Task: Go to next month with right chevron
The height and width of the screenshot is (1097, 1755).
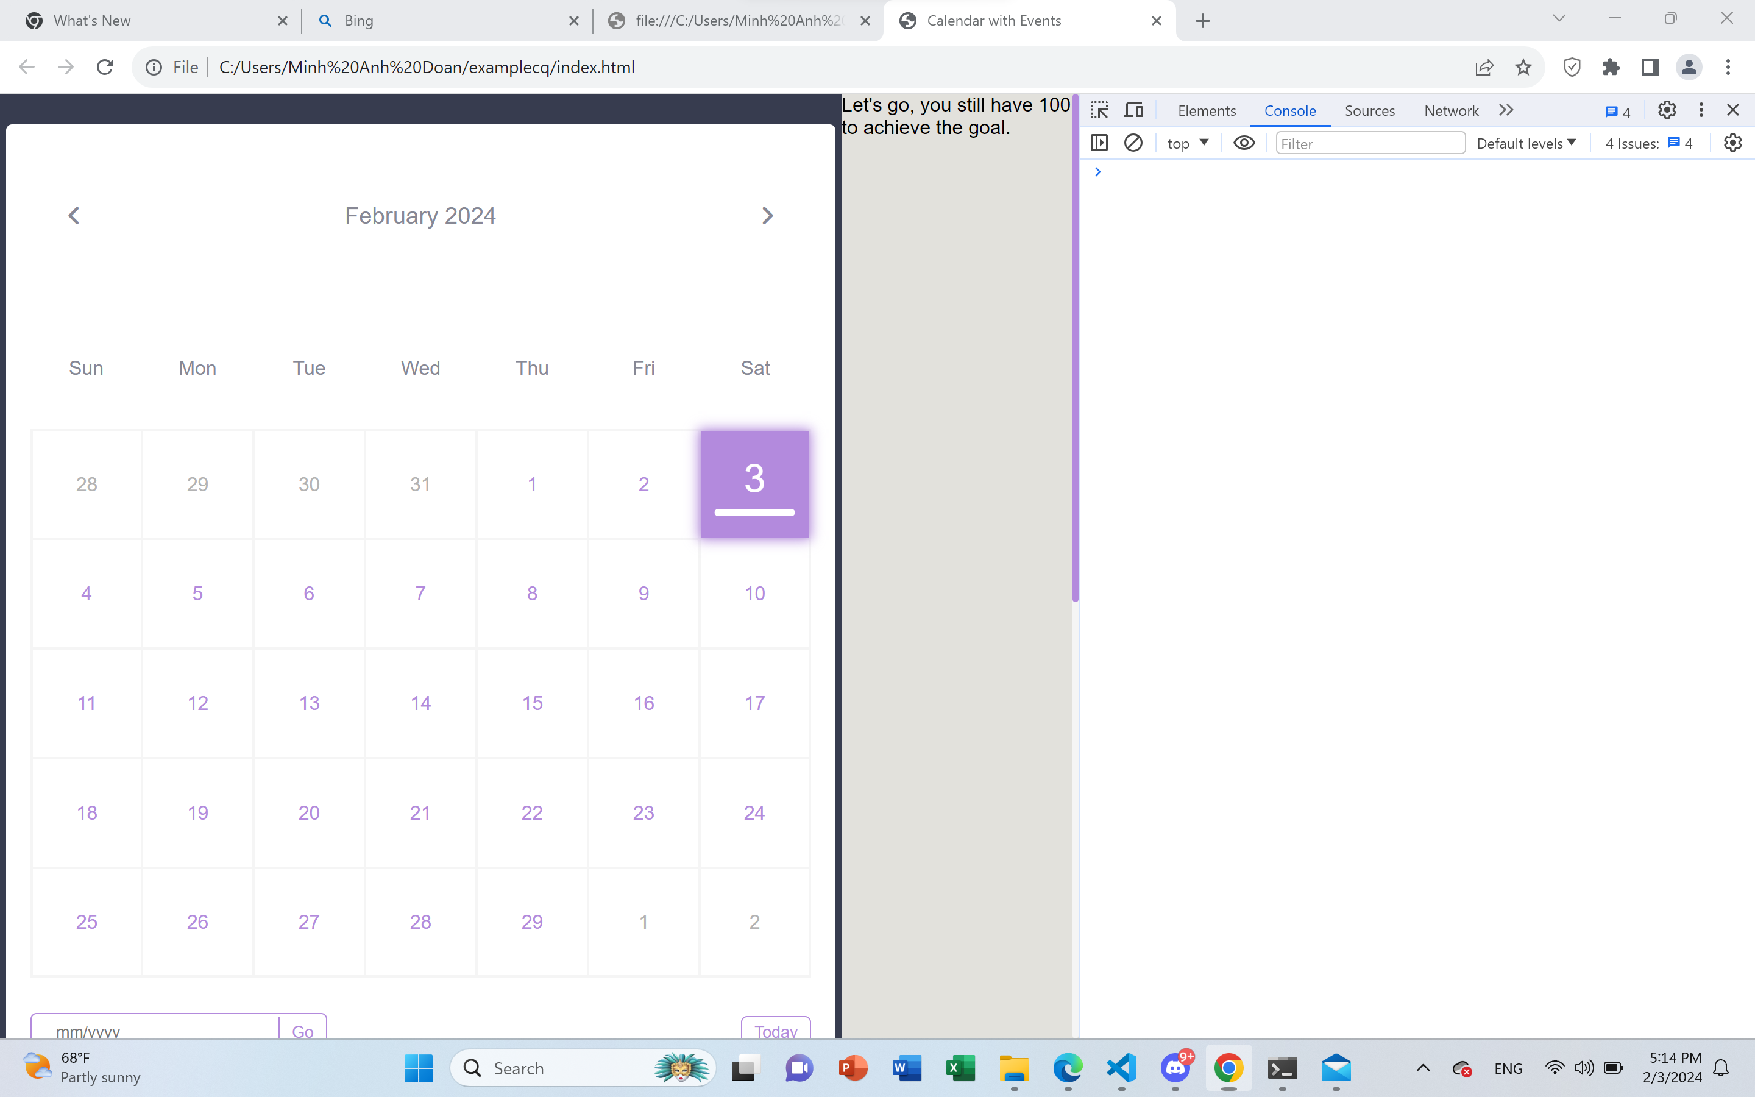Action: (x=768, y=215)
